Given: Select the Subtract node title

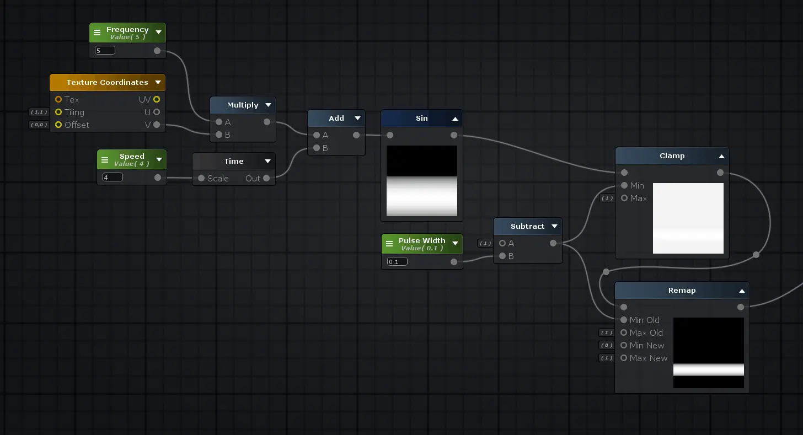Looking at the screenshot, I should pyautogui.click(x=527, y=226).
